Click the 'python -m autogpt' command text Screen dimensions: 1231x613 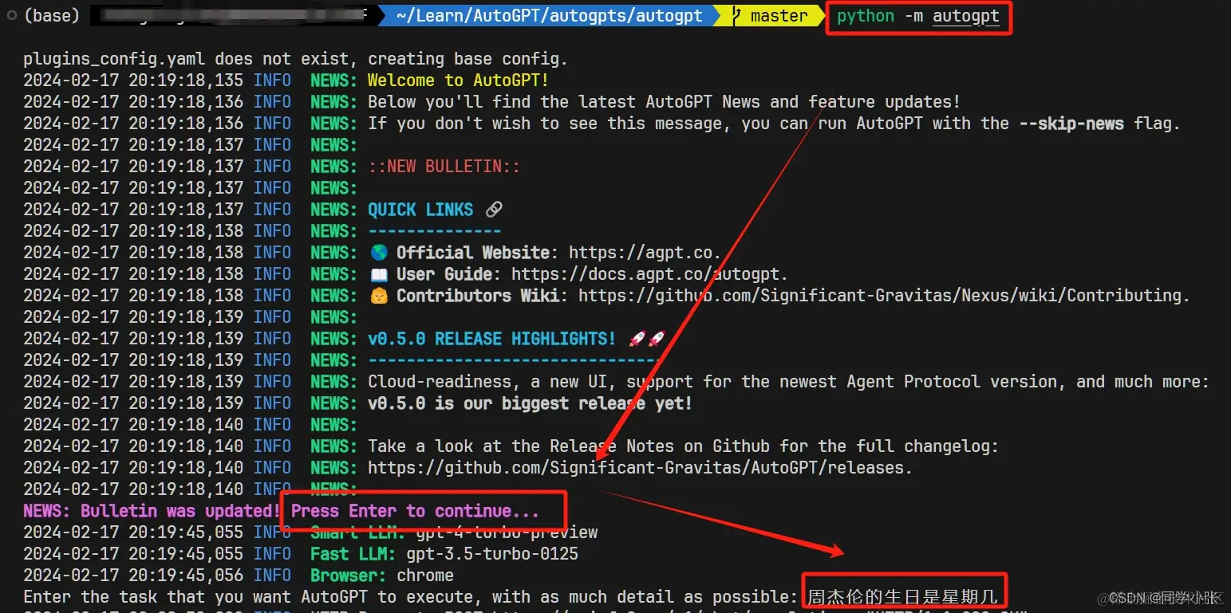coord(918,16)
